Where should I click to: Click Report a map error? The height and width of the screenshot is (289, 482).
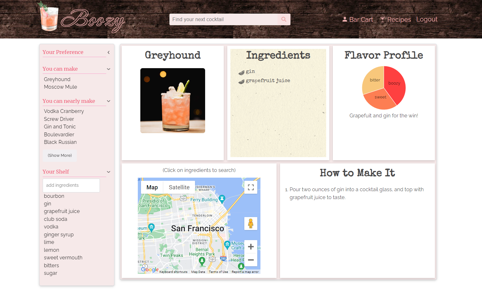pos(245,272)
